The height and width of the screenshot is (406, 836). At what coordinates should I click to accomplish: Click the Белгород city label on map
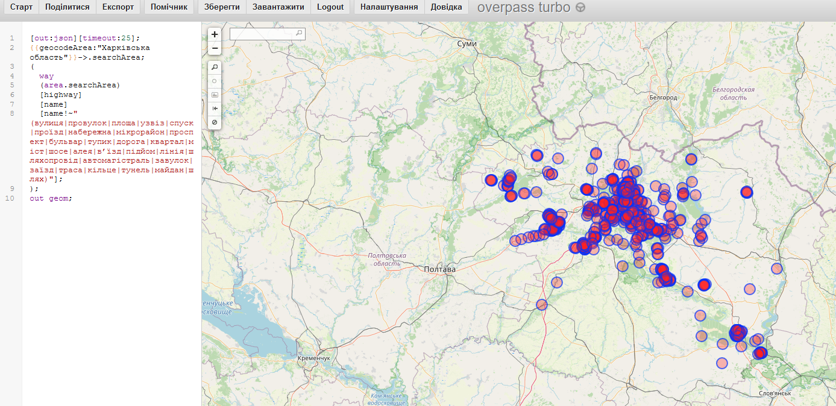pyautogui.click(x=663, y=98)
